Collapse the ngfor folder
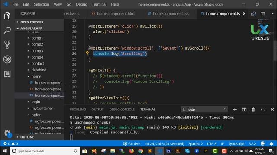Image resolution: width=277 pixels, height=155 pixels. coord(36,115)
